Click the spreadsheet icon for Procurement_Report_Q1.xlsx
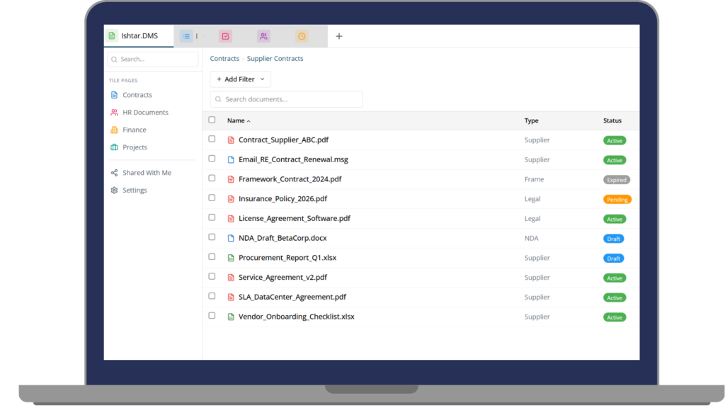 click(x=231, y=258)
